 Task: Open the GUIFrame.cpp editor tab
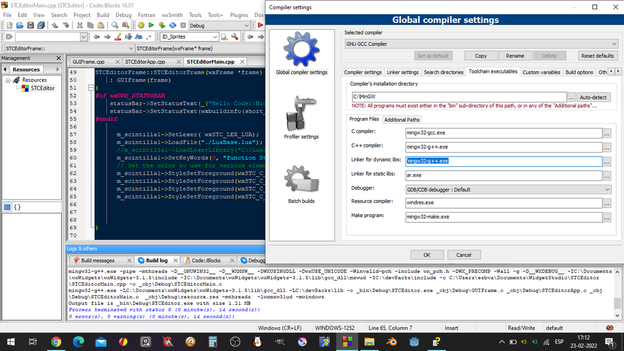(x=95, y=62)
